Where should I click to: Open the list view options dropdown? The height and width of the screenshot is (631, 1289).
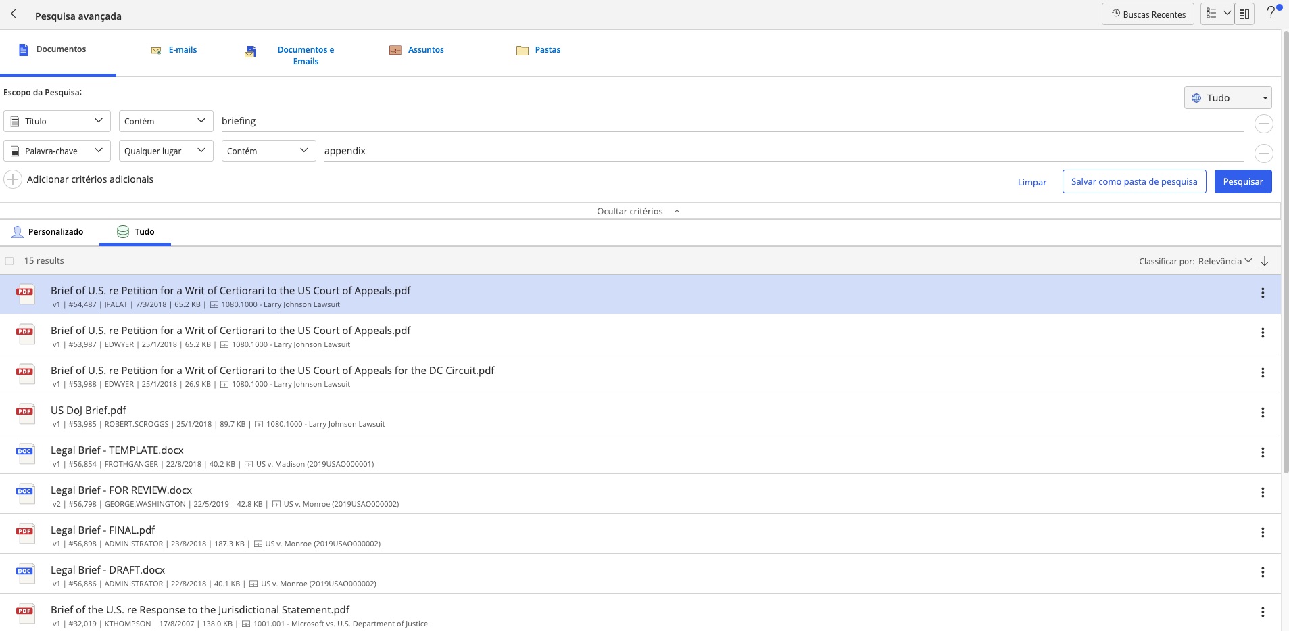[x=1218, y=14]
